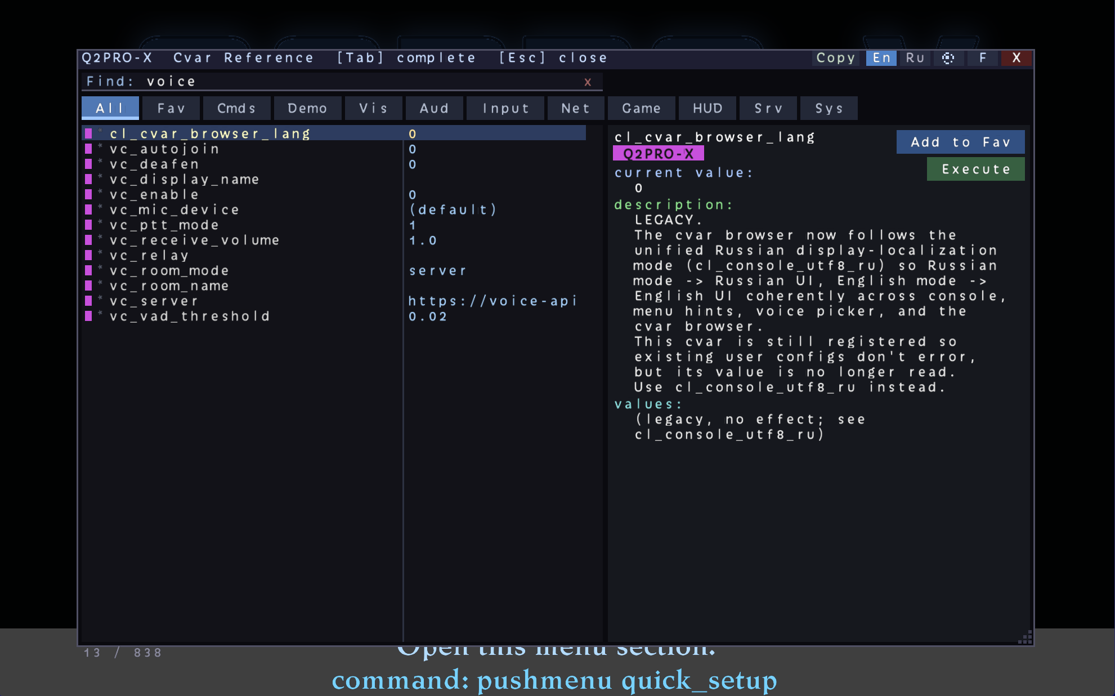Select the vc_relay row
1115x696 pixels.
tap(334, 255)
